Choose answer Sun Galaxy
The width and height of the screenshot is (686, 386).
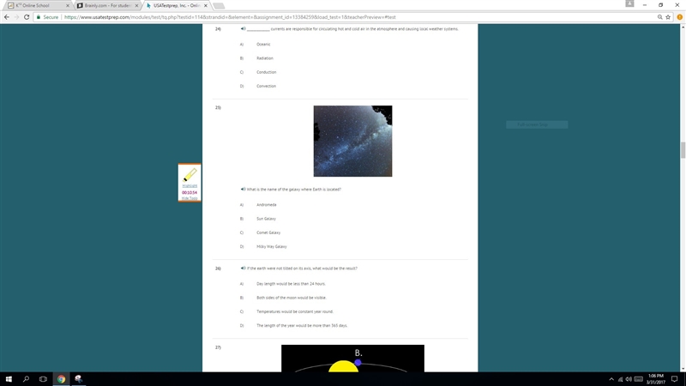click(x=266, y=219)
